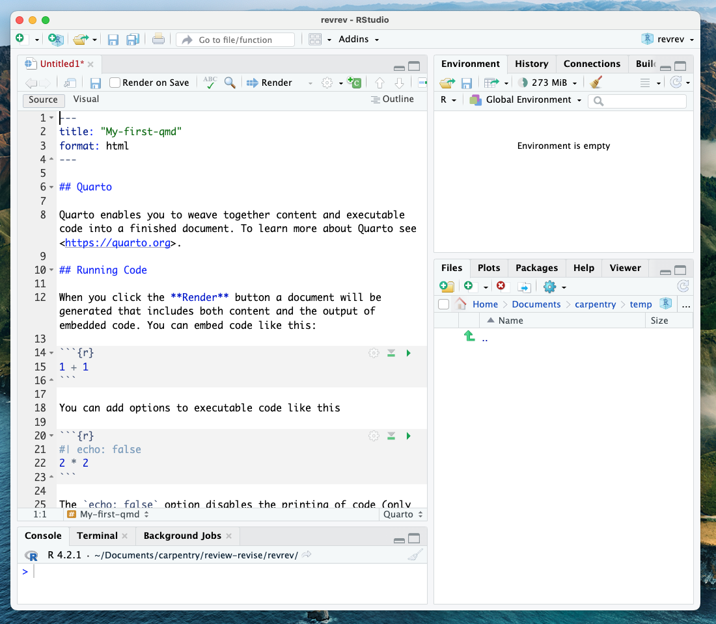Click the Environment search field
716x624 pixels.
637,101
